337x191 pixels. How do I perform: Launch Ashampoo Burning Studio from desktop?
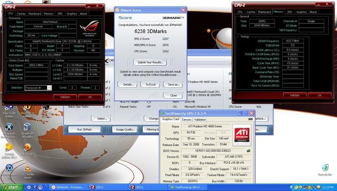click(9, 130)
